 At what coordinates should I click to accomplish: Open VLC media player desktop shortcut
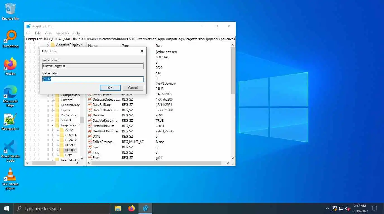point(10,179)
